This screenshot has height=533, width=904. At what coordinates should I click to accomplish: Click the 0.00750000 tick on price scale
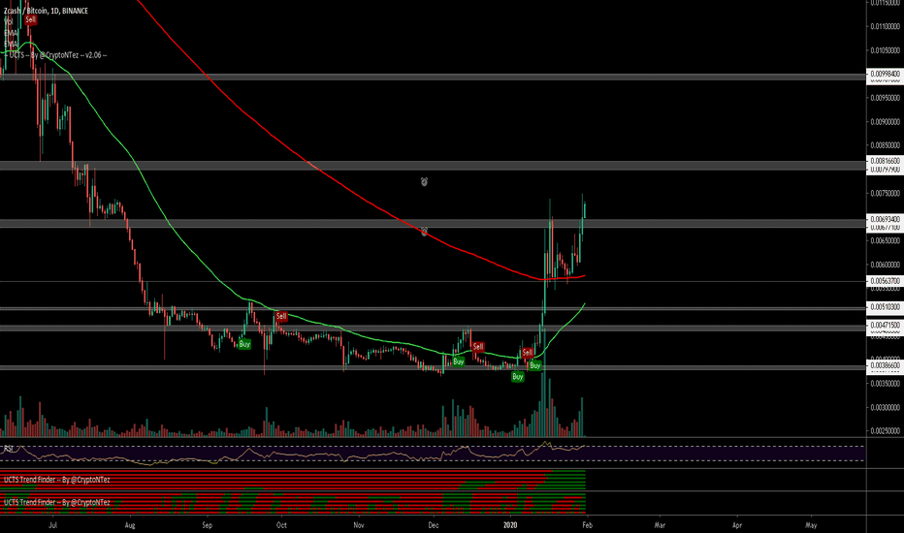pos(885,193)
